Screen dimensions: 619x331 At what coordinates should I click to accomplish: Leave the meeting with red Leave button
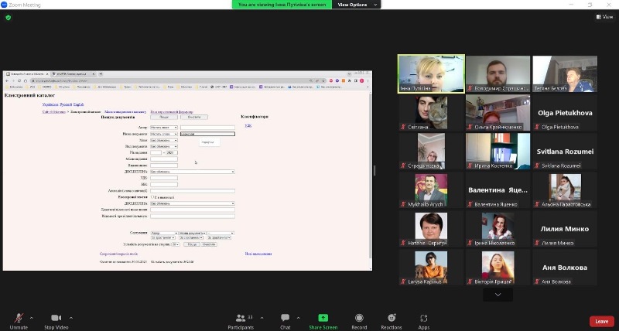tap(602, 321)
